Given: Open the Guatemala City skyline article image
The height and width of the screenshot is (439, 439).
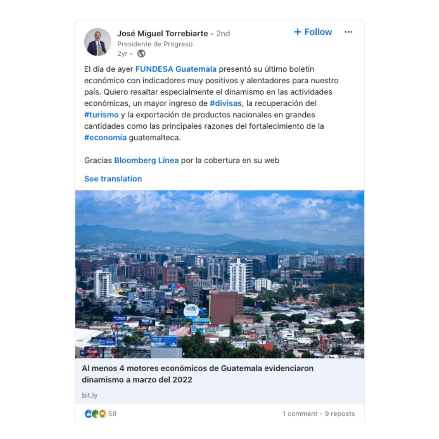Looking at the screenshot, I should 219,274.
